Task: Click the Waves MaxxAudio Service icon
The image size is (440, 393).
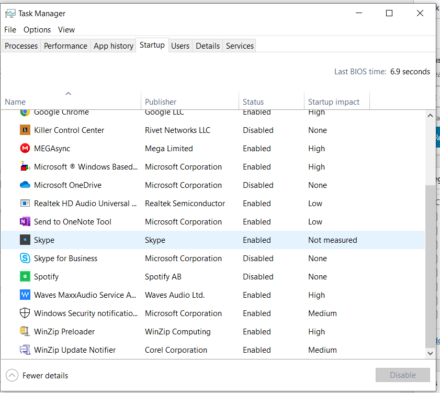Action: pyautogui.click(x=25, y=295)
